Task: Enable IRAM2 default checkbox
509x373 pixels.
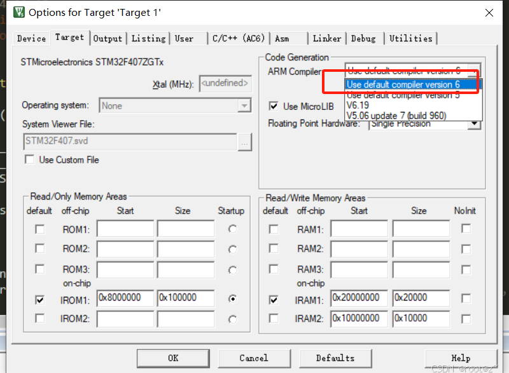Action: [x=274, y=318]
